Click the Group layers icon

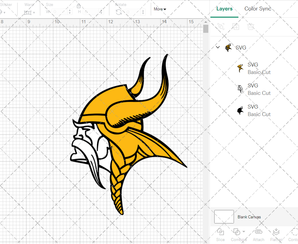pos(221,27)
